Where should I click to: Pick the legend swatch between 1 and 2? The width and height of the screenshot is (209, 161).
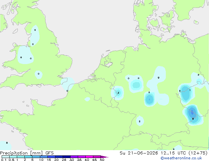pos(21,157)
